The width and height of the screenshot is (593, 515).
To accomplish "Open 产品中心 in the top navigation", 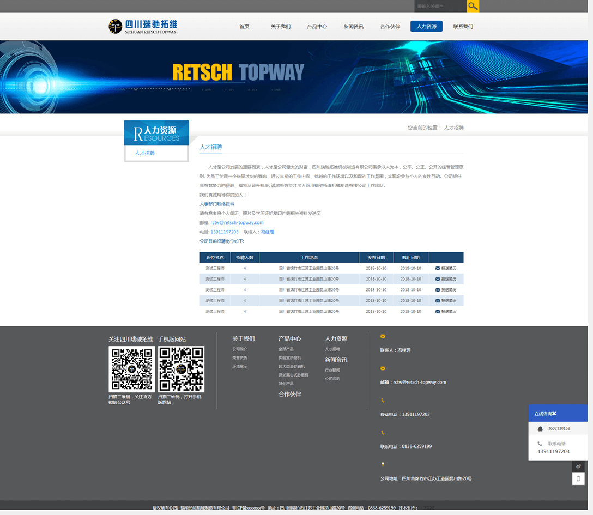I will pyautogui.click(x=317, y=26).
